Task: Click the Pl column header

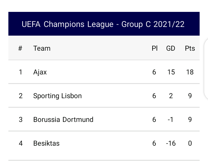Action: click(155, 48)
